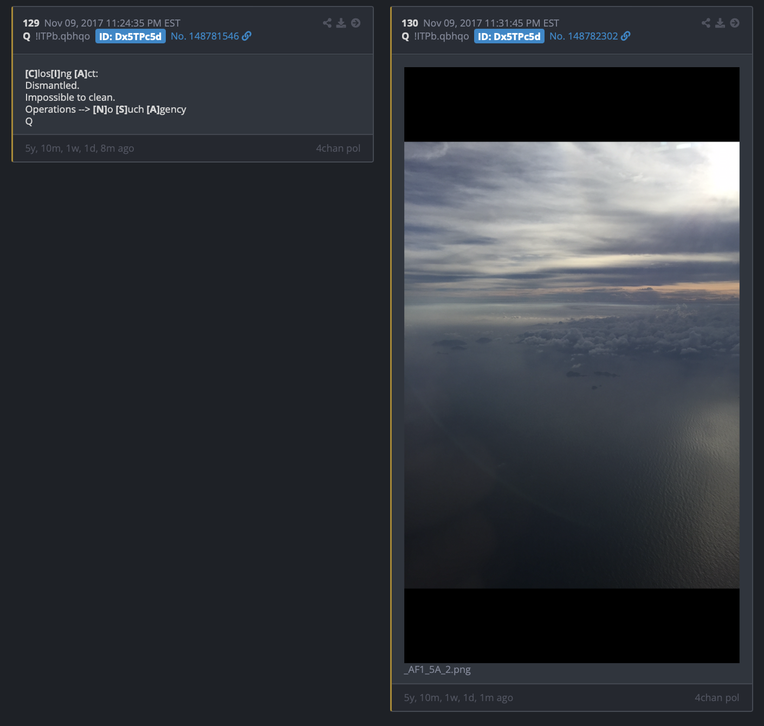This screenshot has height=726, width=764.
Task: Click '4chan pol' source on post 130
Action: click(717, 697)
